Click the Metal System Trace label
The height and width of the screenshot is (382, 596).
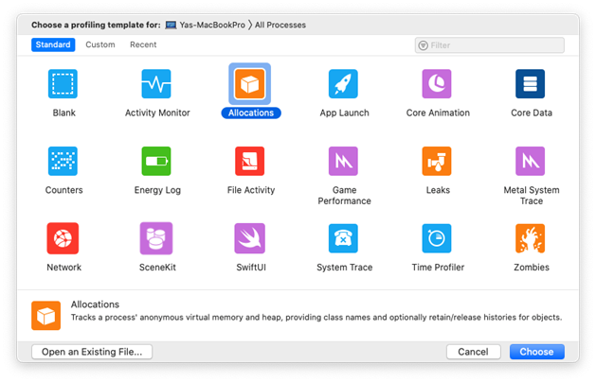(532, 196)
